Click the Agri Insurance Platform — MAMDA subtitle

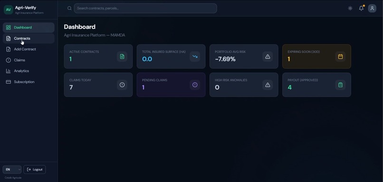point(95,35)
